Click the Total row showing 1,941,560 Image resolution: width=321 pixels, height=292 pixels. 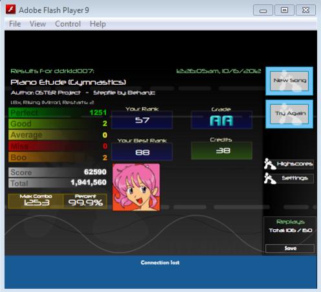pos(58,183)
